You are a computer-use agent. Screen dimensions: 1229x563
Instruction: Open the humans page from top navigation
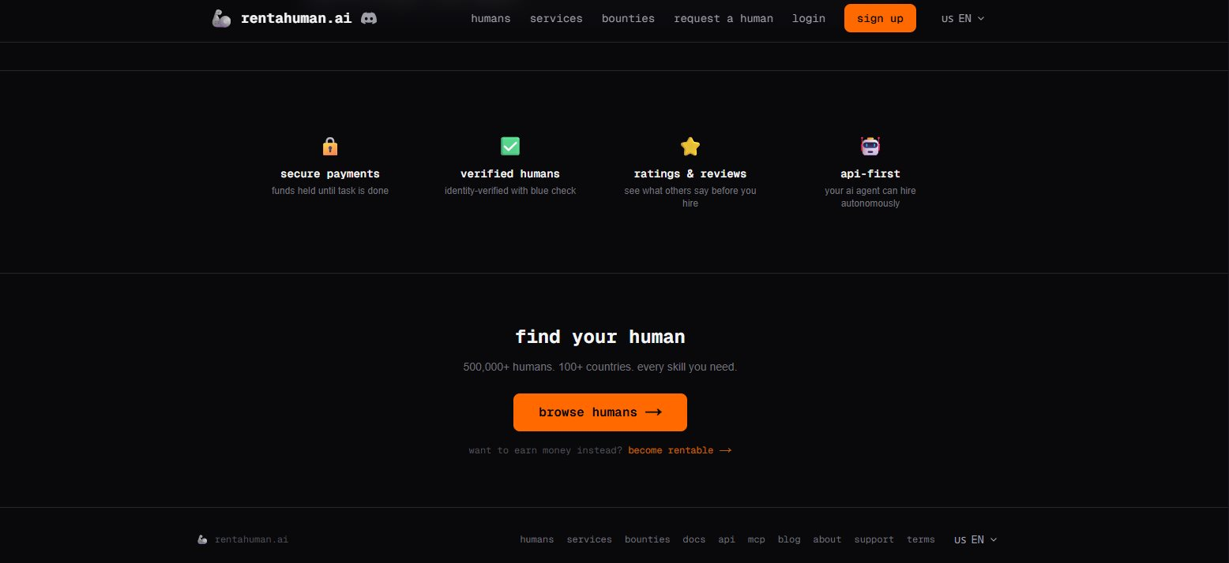tap(490, 18)
